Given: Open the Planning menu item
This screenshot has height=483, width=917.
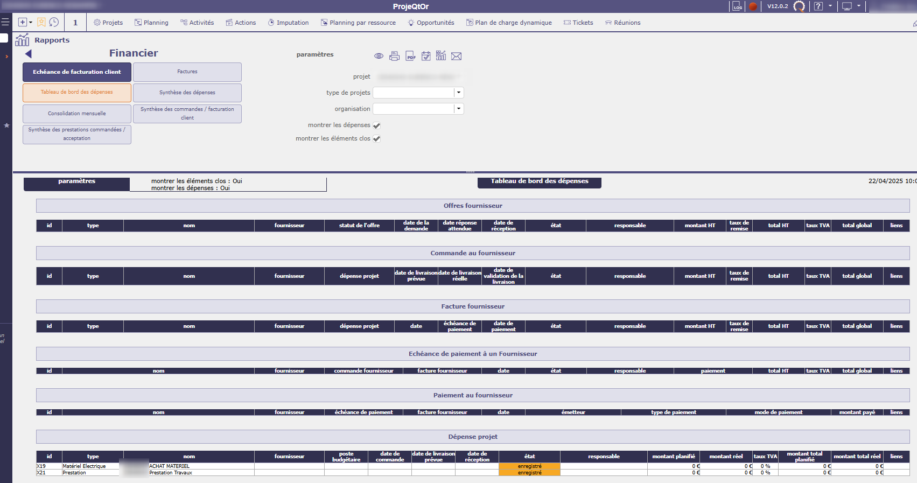Looking at the screenshot, I should click(x=151, y=23).
